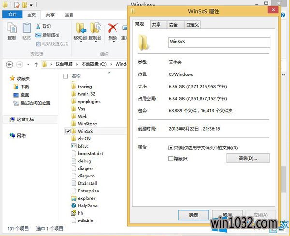Click the 确定 (OK) button
Viewport: 290px width, 236px height.
[x=193, y=215]
